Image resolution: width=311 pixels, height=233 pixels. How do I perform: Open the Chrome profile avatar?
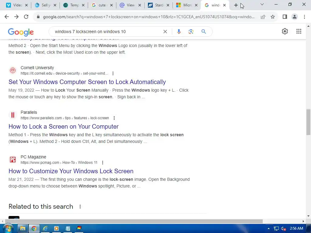[x=295, y=17]
